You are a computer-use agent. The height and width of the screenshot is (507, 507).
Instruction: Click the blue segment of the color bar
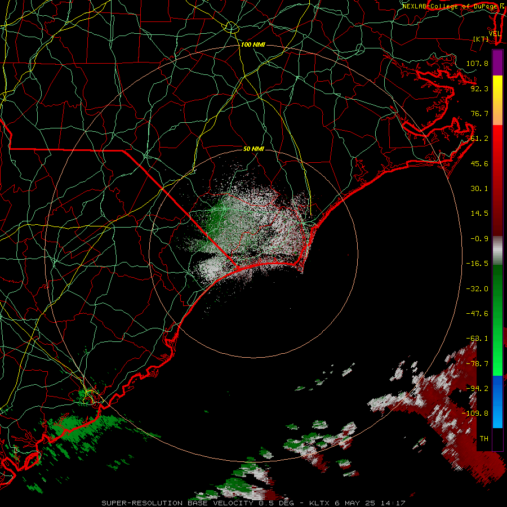tap(497, 402)
